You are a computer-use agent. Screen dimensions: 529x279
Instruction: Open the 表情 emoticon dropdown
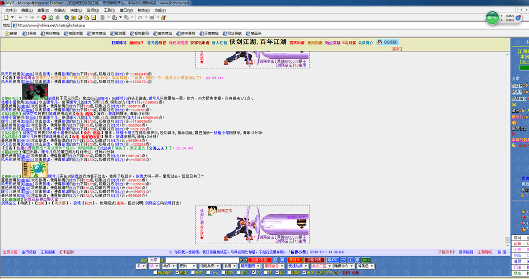point(230,266)
